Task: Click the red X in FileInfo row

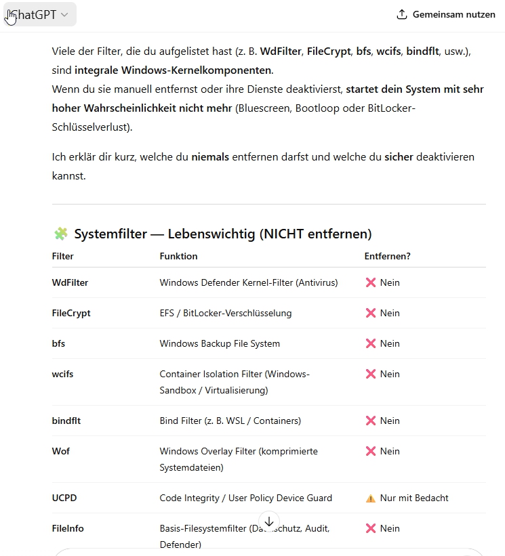Action: click(371, 528)
